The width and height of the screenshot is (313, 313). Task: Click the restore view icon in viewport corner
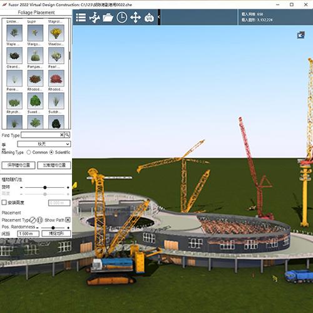pyautogui.click(x=301, y=35)
